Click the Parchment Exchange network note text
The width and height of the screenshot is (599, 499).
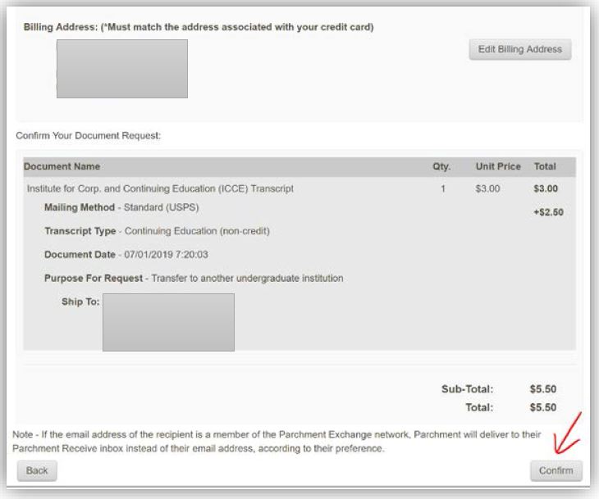click(279, 441)
